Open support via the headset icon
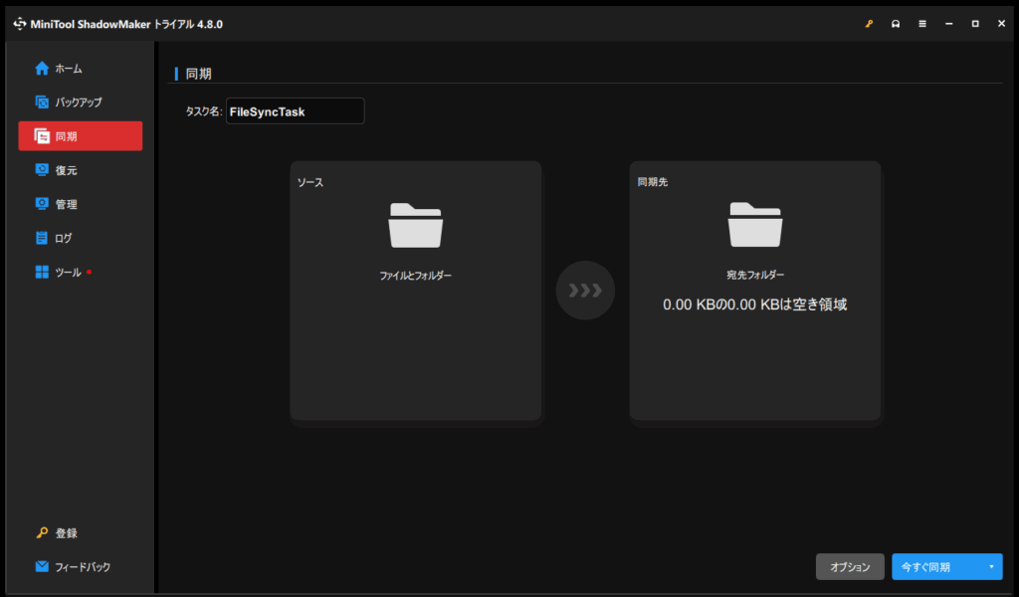 pos(896,24)
